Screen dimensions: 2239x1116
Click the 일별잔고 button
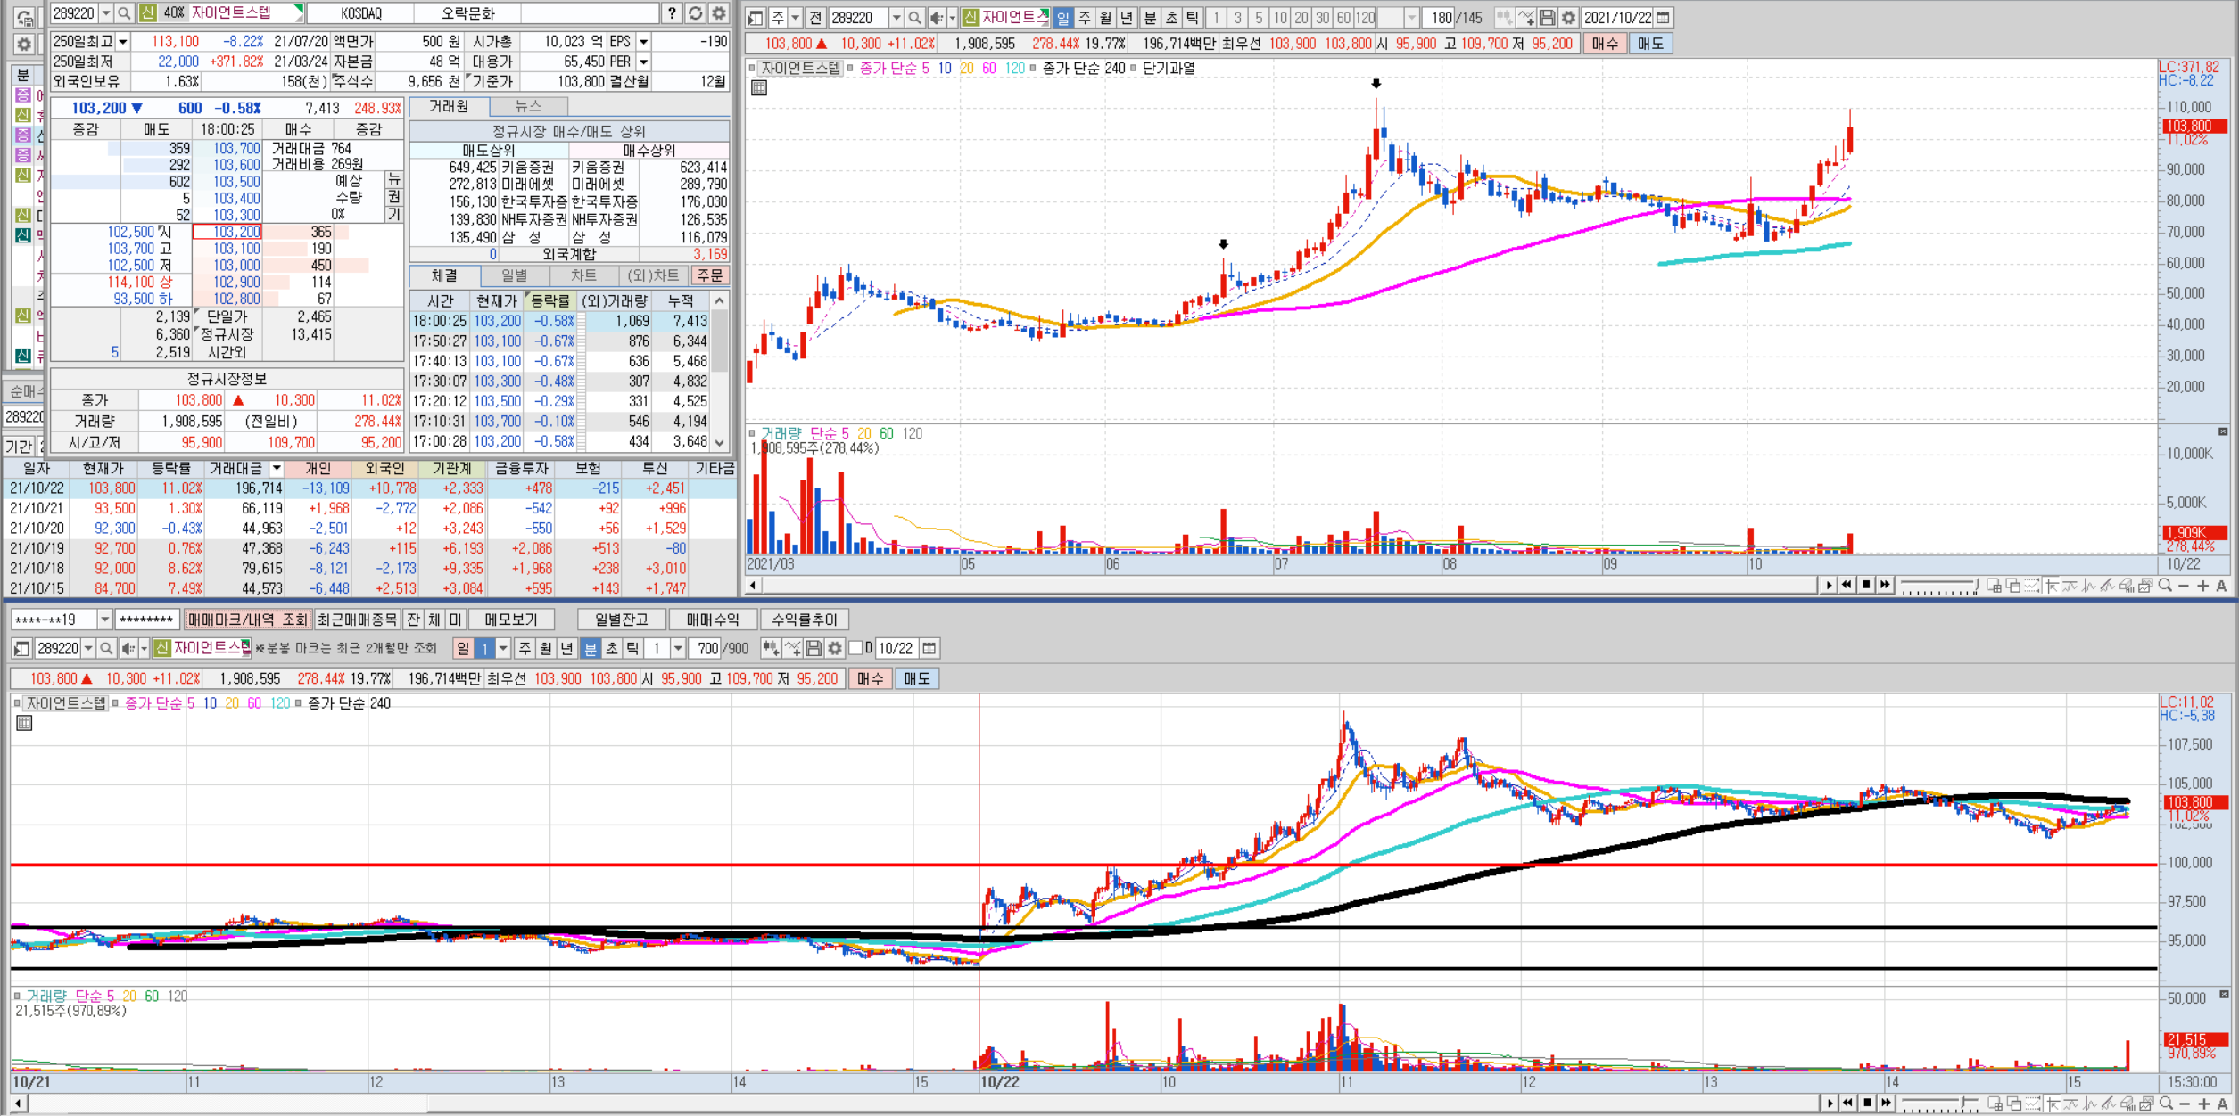coord(621,620)
